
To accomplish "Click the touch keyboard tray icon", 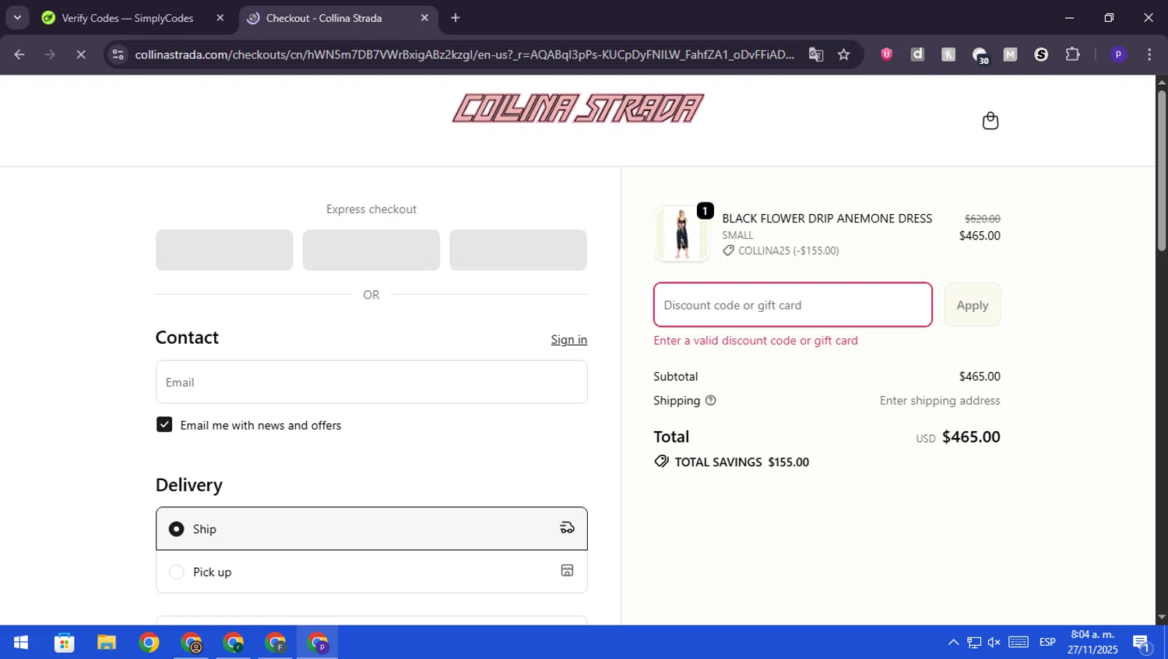I will pos(1018,643).
